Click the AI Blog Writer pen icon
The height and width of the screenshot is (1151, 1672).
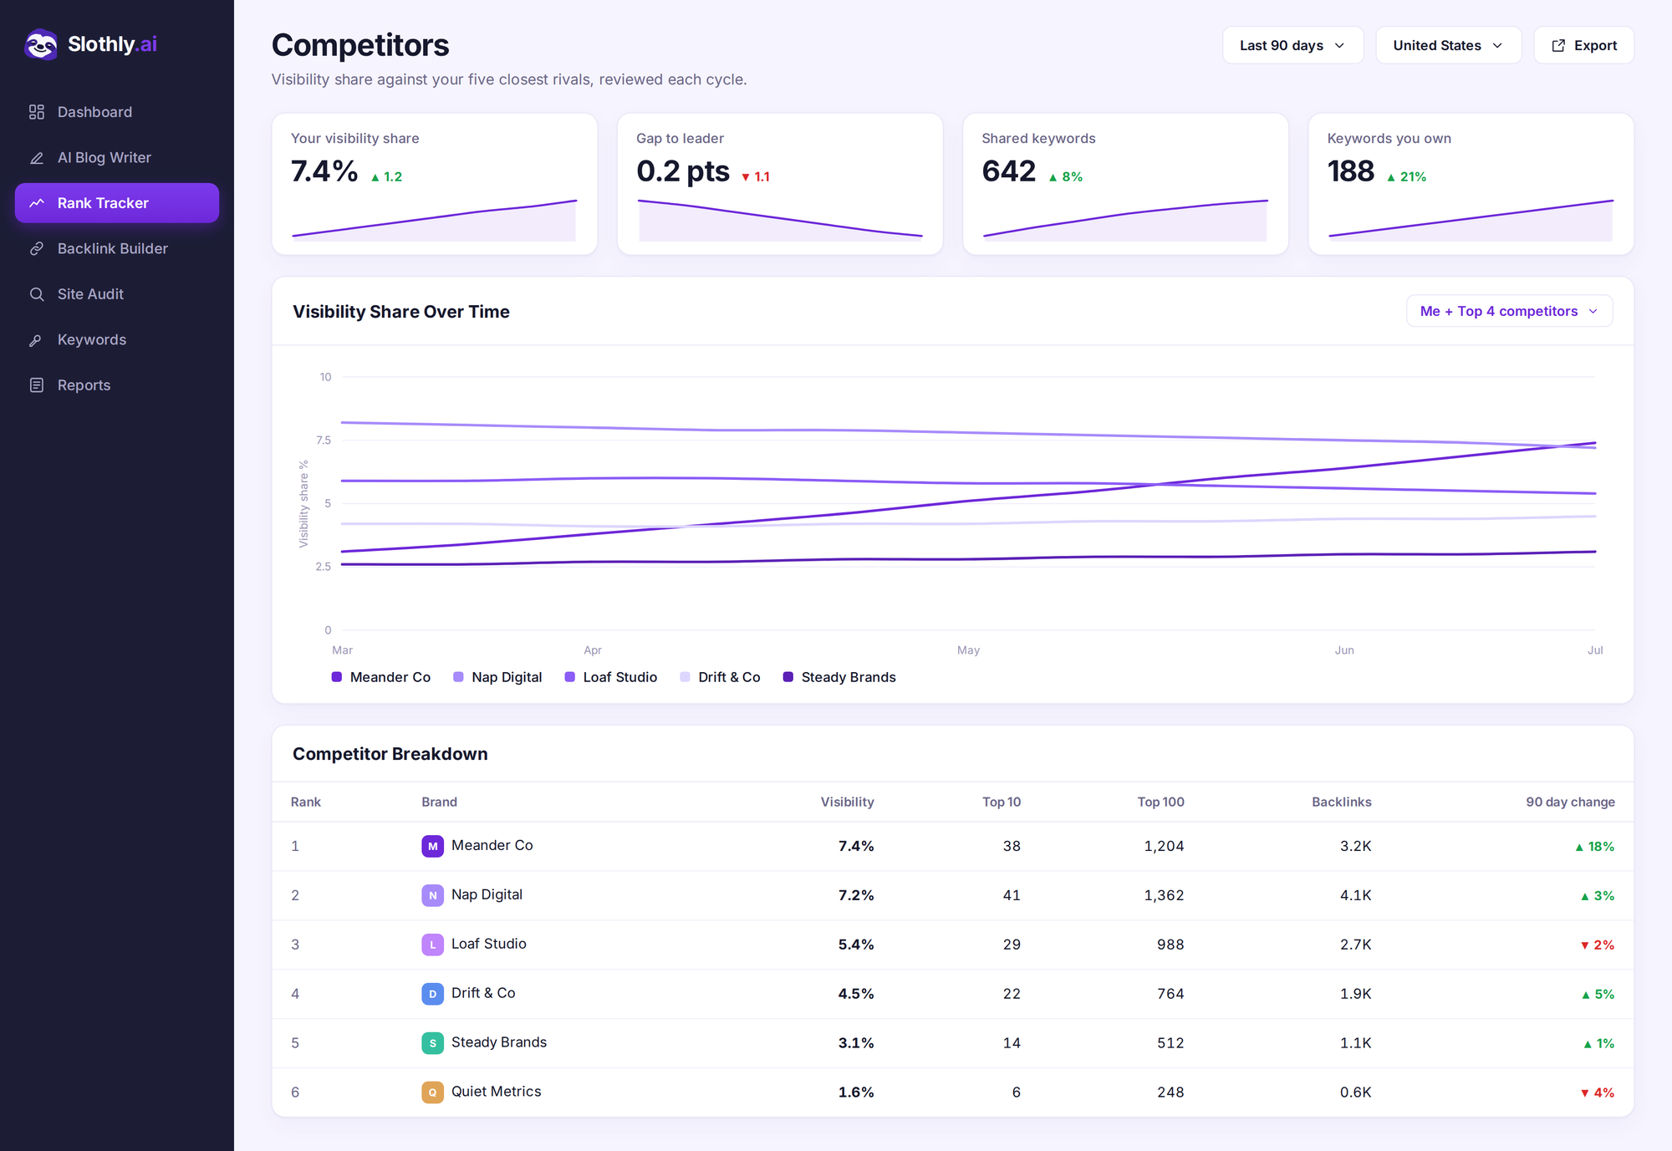click(37, 158)
